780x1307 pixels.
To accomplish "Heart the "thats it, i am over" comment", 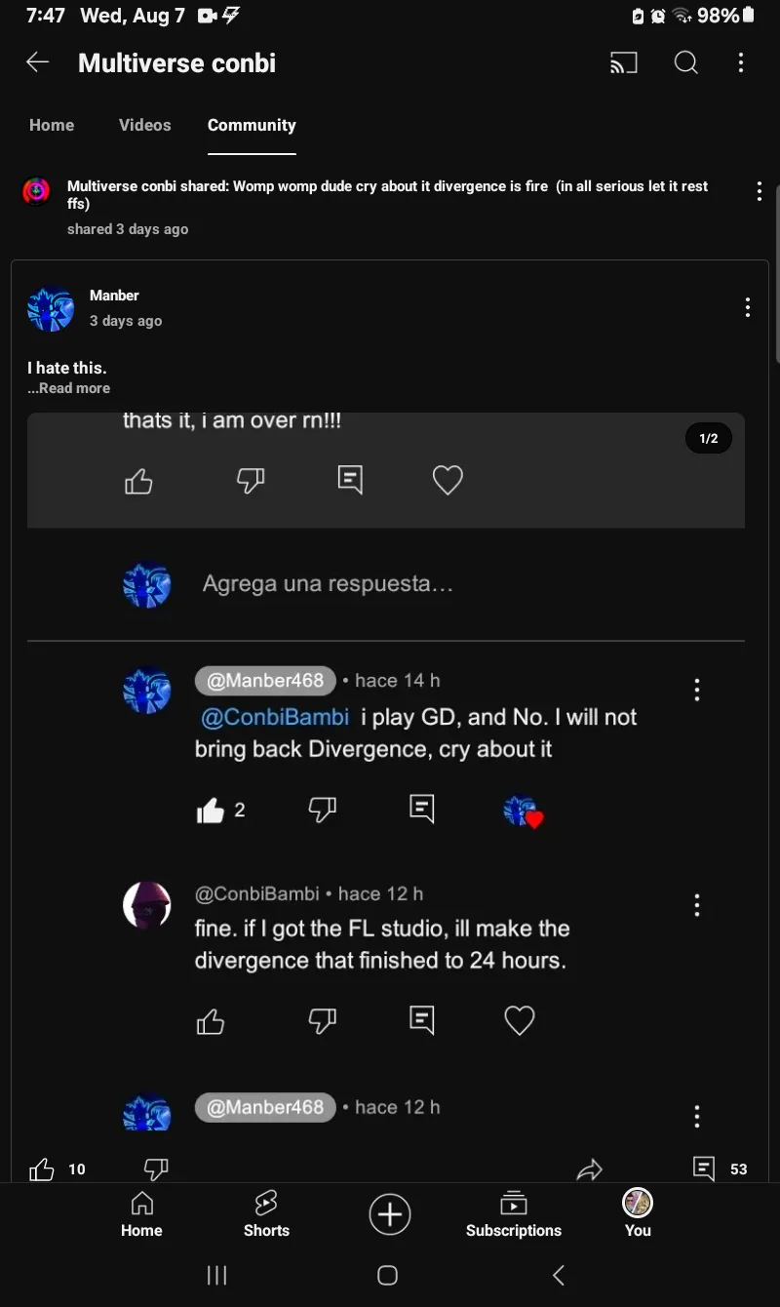I will pos(448,480).
